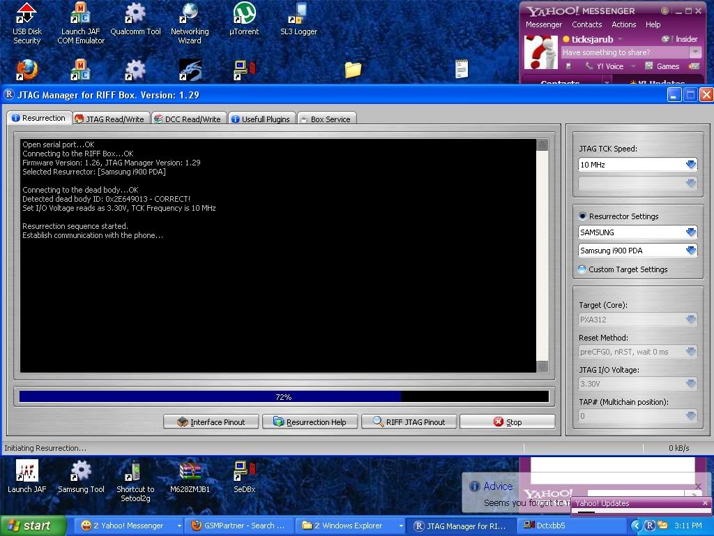Open Samsung Tool desktop icon
The height and width of the screenshot is (536, 714).
tap(81, 477)
